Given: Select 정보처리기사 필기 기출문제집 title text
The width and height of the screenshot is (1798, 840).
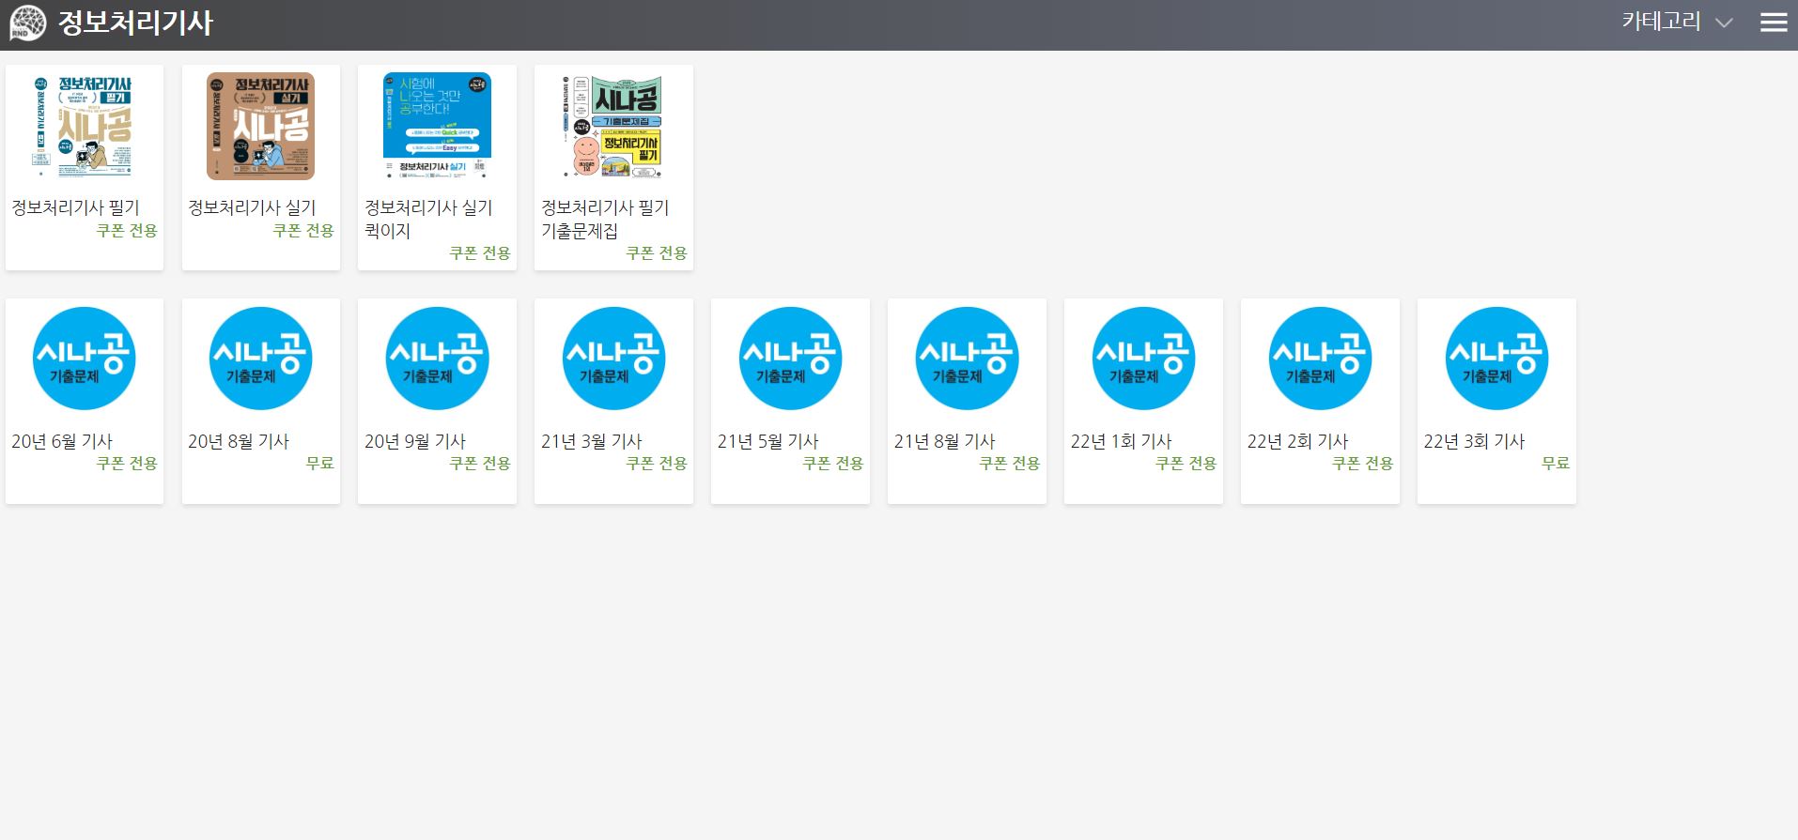Looking at the screenshot, I should (x=605, y=219).
